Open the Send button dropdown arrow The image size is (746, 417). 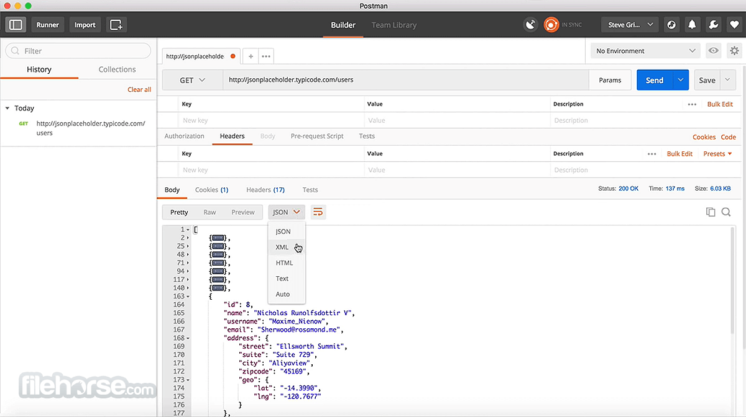(681, 80)
